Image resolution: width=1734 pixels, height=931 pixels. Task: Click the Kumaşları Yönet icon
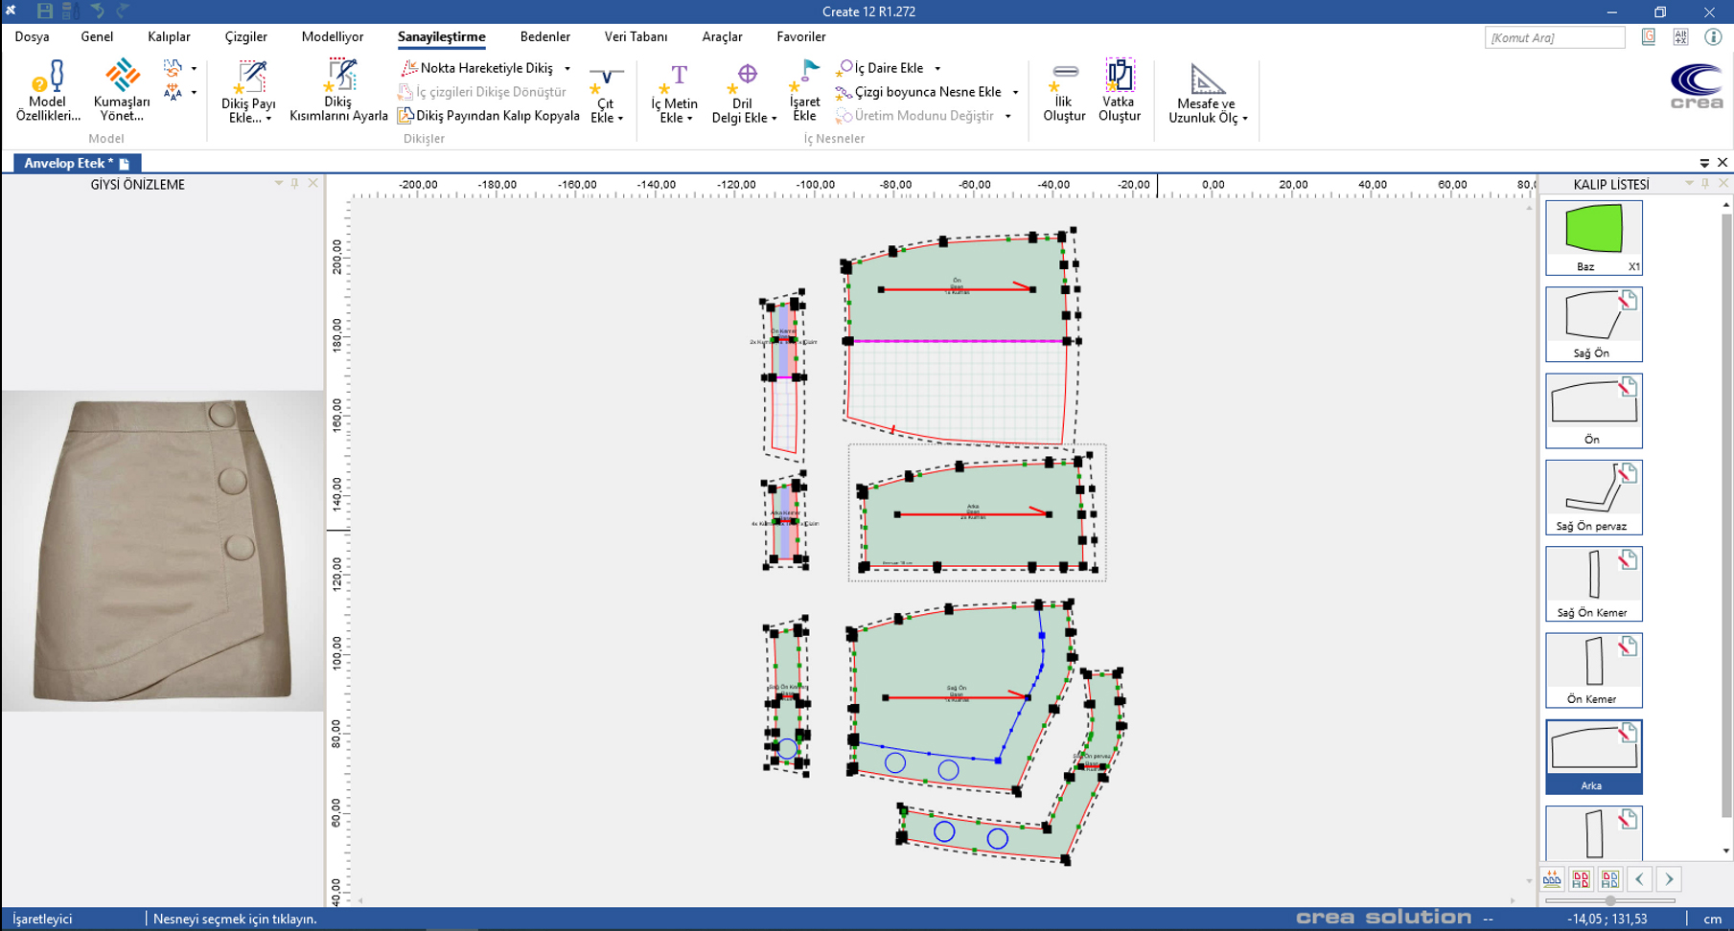(x=122, y=90)
